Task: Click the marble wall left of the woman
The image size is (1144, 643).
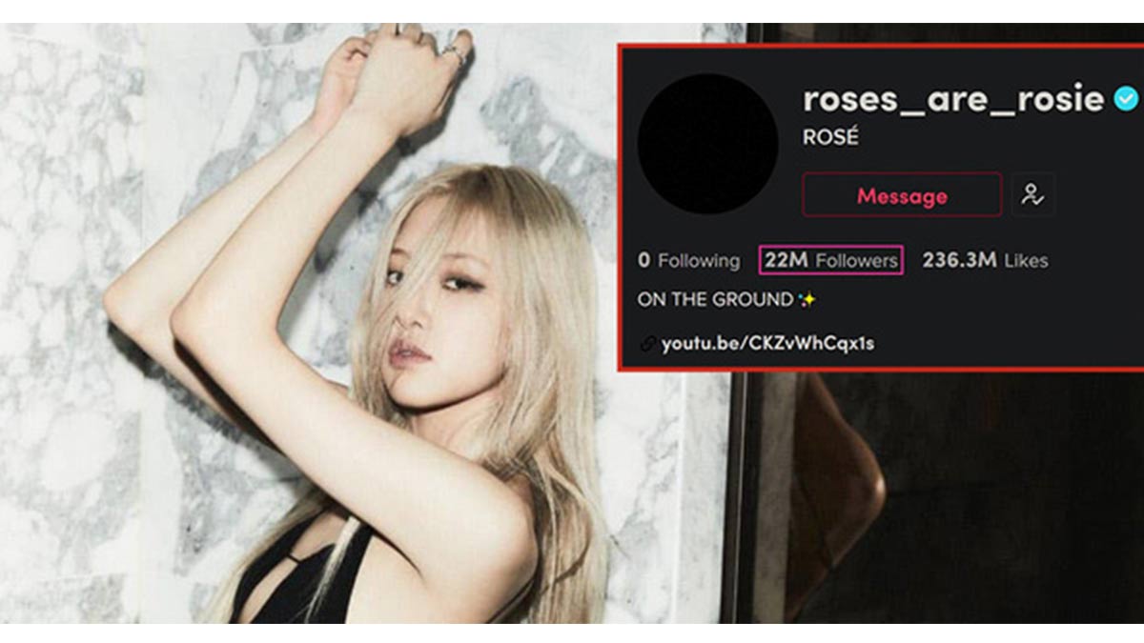Action: [67, 286]
